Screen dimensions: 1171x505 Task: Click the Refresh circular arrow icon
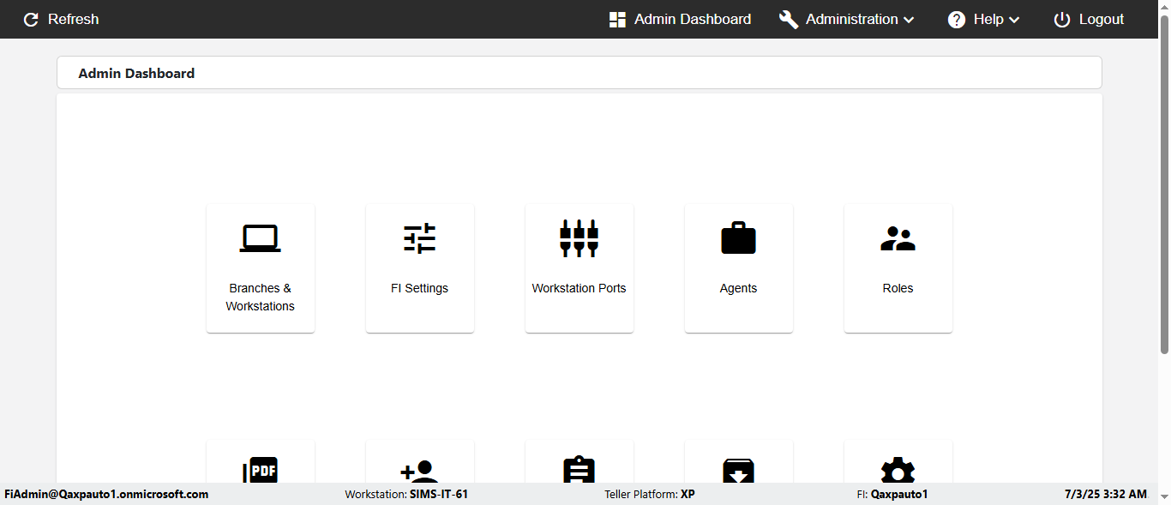click(31, 20)
